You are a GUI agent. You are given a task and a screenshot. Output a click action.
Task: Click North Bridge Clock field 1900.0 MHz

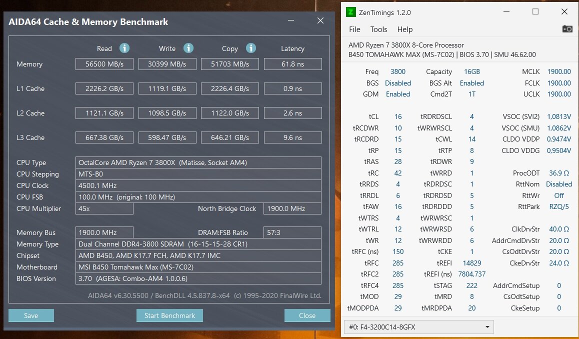point(292,208)
